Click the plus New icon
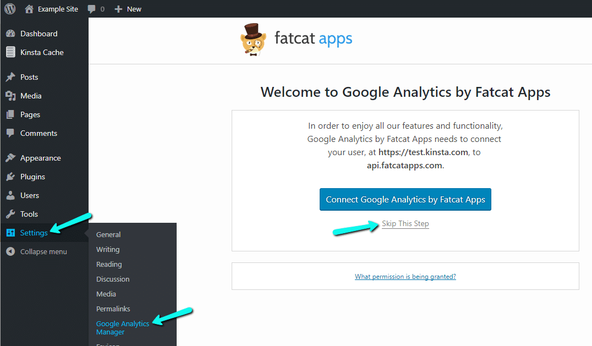The image size is (592, 346). (118, 9)
